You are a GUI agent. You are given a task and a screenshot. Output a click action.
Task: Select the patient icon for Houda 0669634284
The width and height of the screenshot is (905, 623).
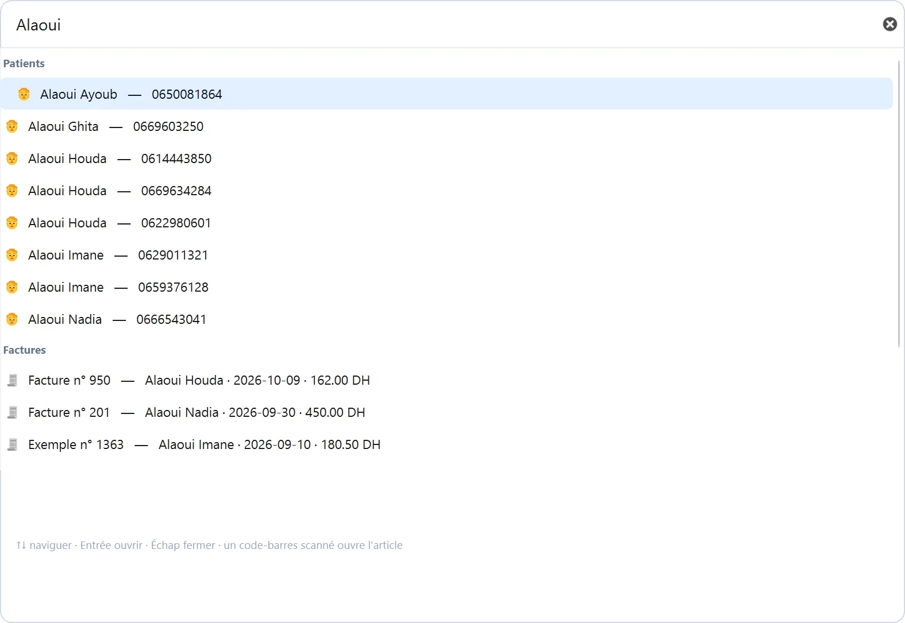coord(12,191)
